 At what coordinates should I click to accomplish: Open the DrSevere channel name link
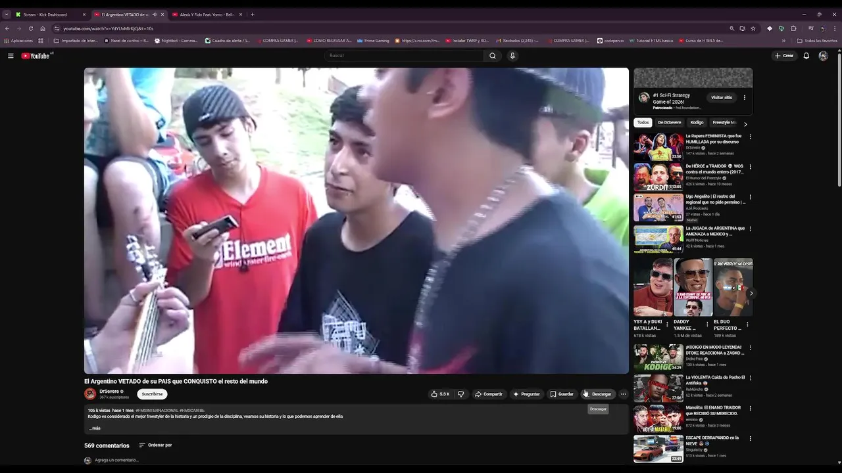coord(109,392)
